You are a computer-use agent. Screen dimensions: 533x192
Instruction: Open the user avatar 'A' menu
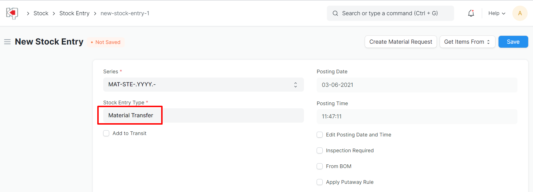[520, 13]
